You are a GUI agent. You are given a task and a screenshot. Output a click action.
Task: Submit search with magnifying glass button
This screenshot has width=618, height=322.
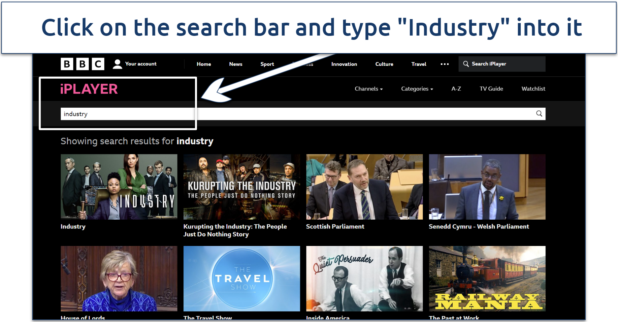(539, 114)
